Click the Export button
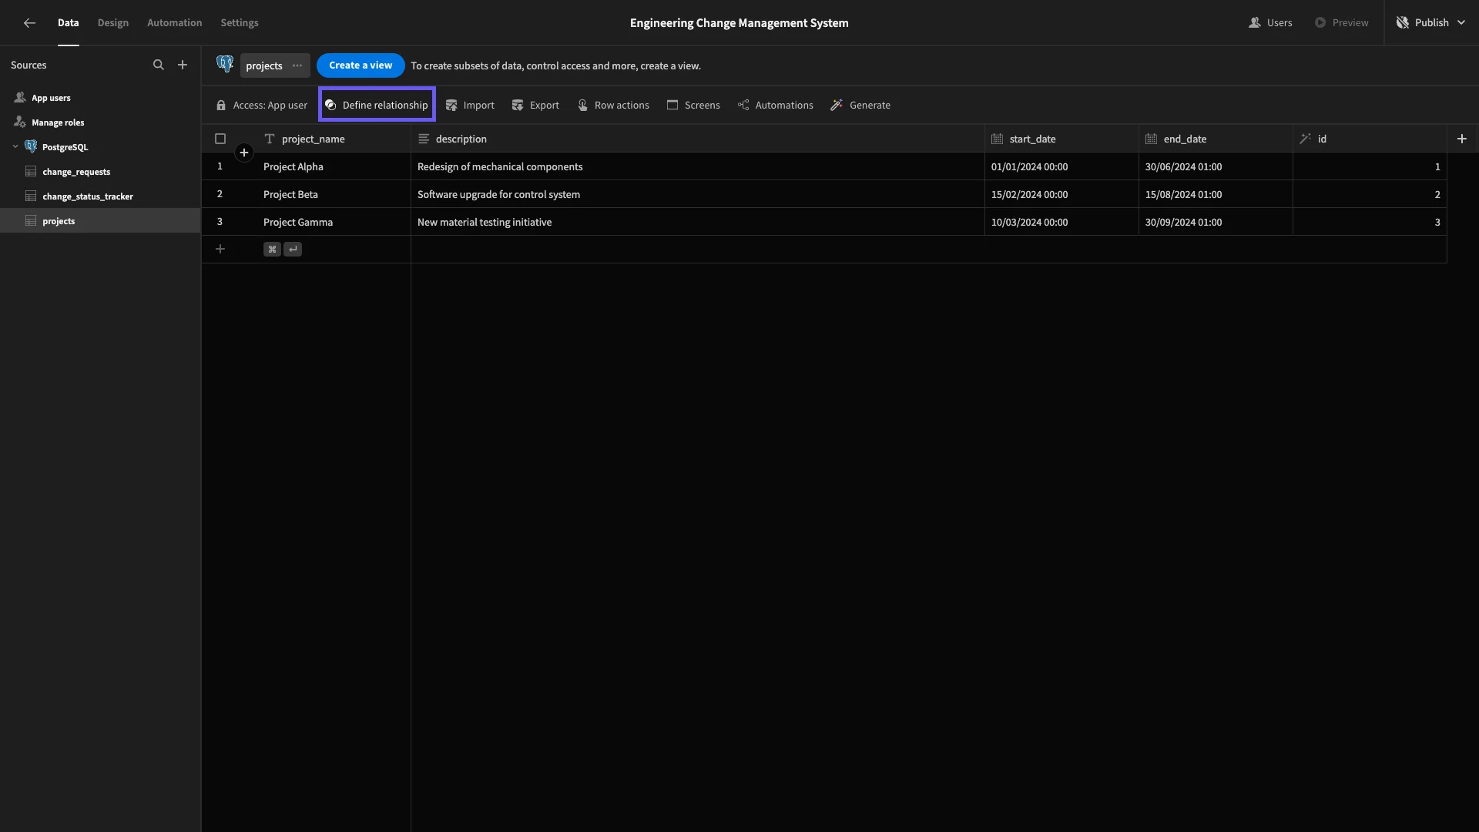 pyautogui.click(x=535, y=106)
